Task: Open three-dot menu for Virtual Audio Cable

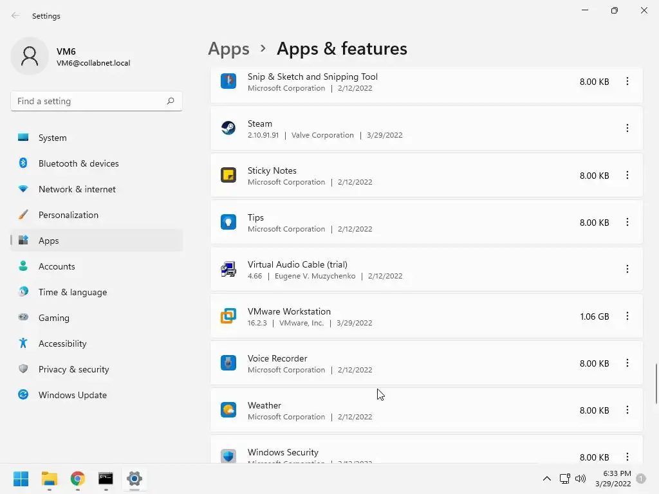Action: pos(627,269)
